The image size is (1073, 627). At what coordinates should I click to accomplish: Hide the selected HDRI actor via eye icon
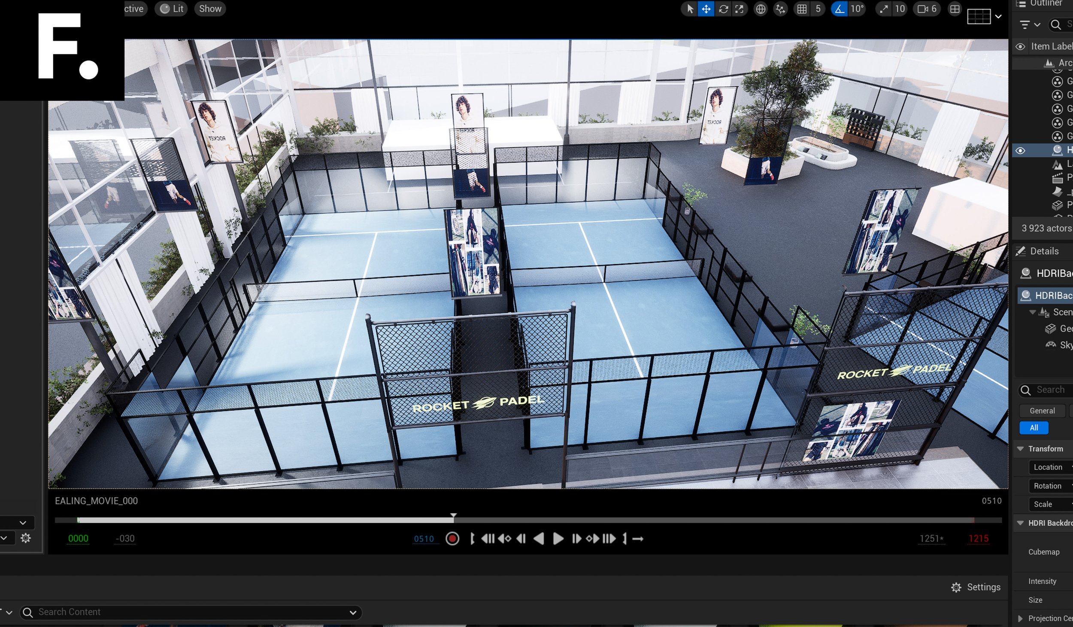click(x=1021, y=151)
